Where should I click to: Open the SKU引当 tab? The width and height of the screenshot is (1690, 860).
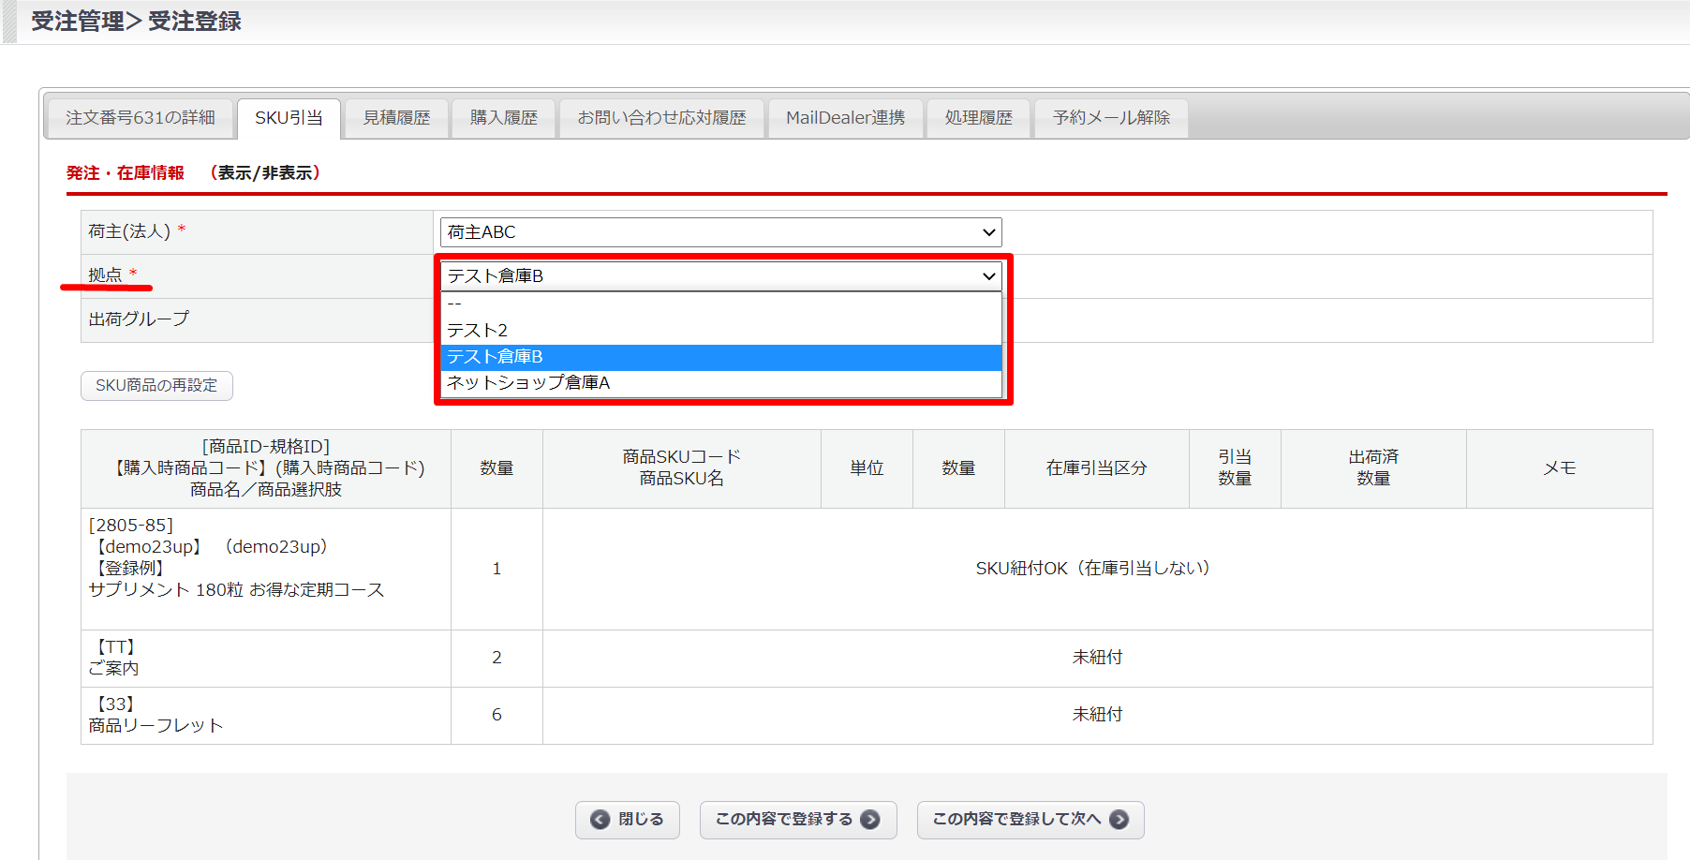(x=289, y=118)
